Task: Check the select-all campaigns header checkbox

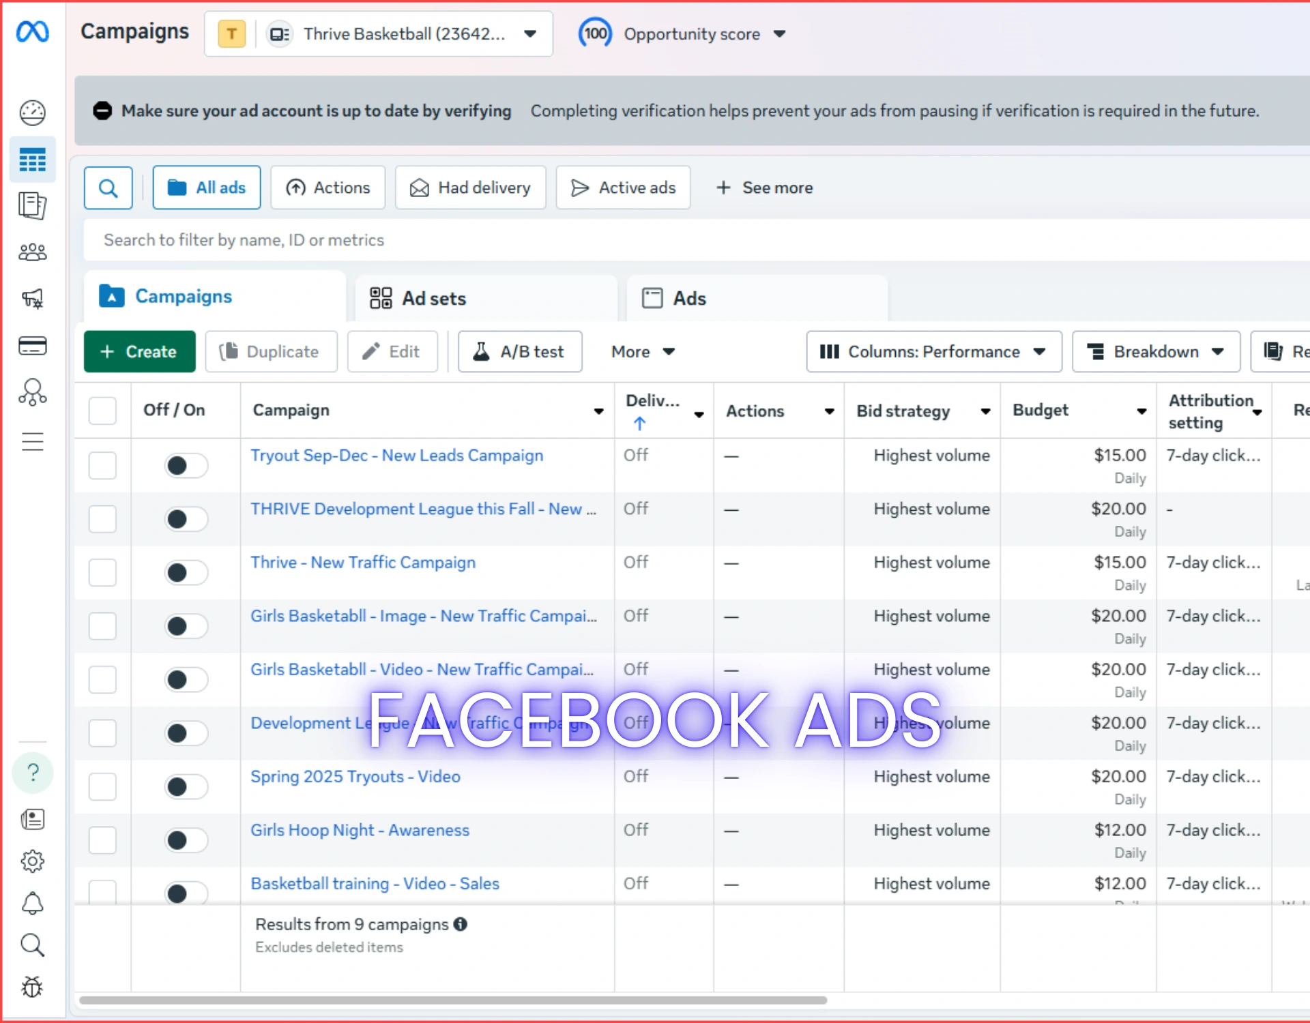Action: coord(102,411)
